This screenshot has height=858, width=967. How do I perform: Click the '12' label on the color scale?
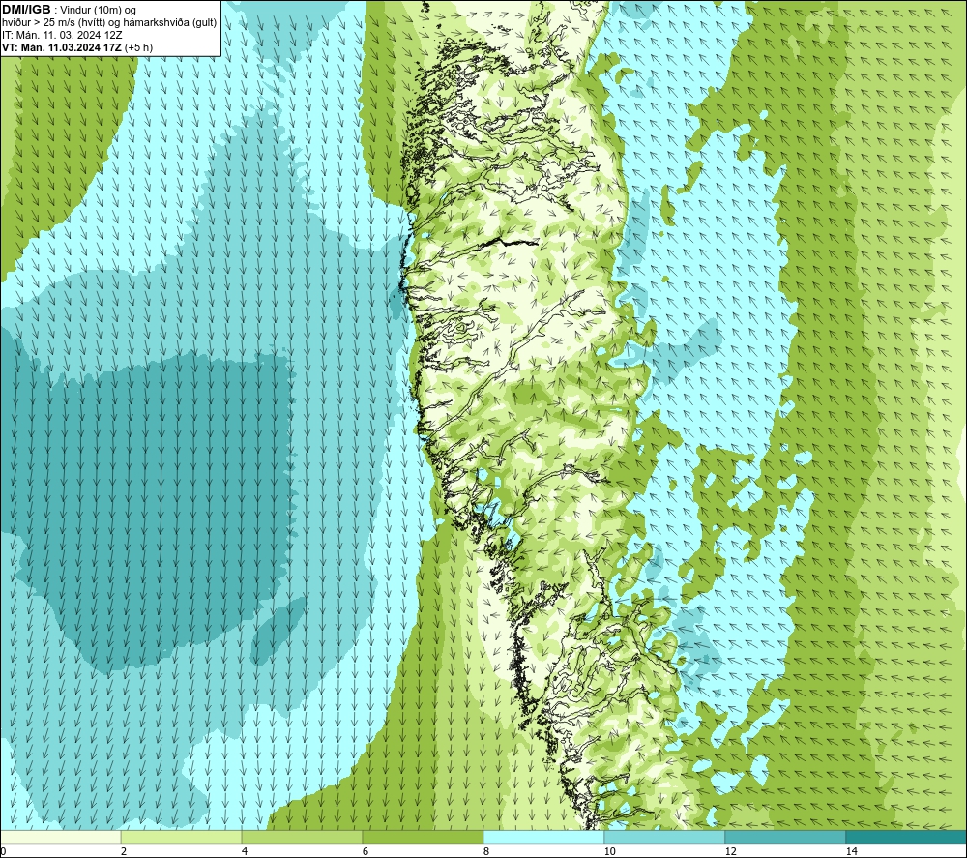(730, 851)
